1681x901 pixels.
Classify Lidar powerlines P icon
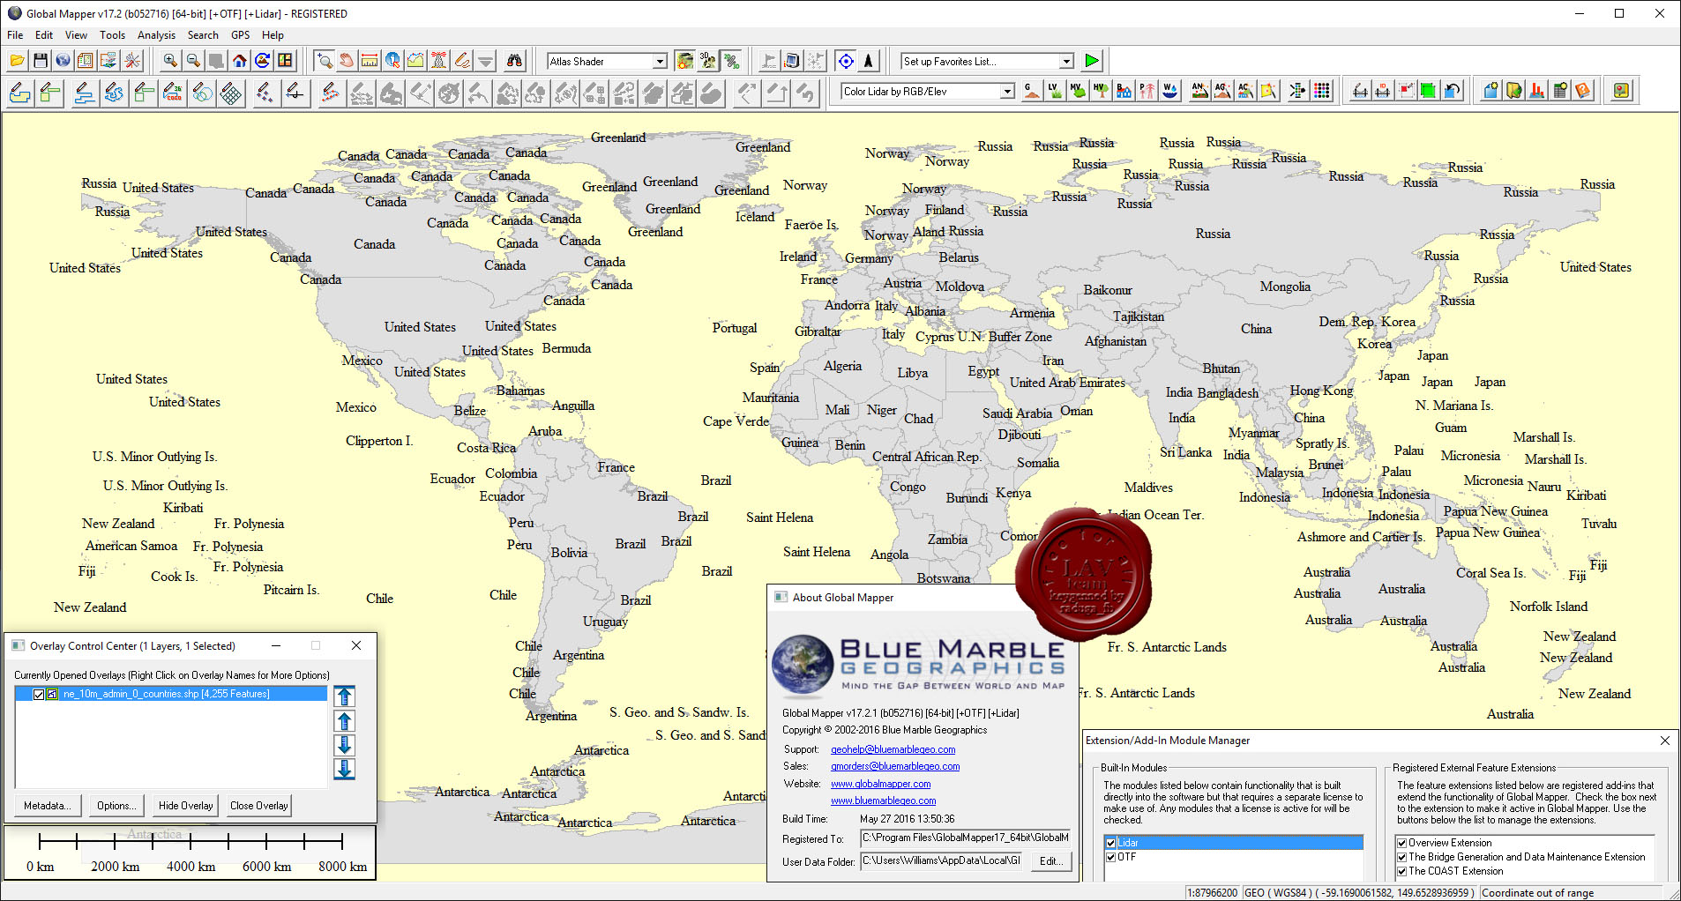[1146, 91]
